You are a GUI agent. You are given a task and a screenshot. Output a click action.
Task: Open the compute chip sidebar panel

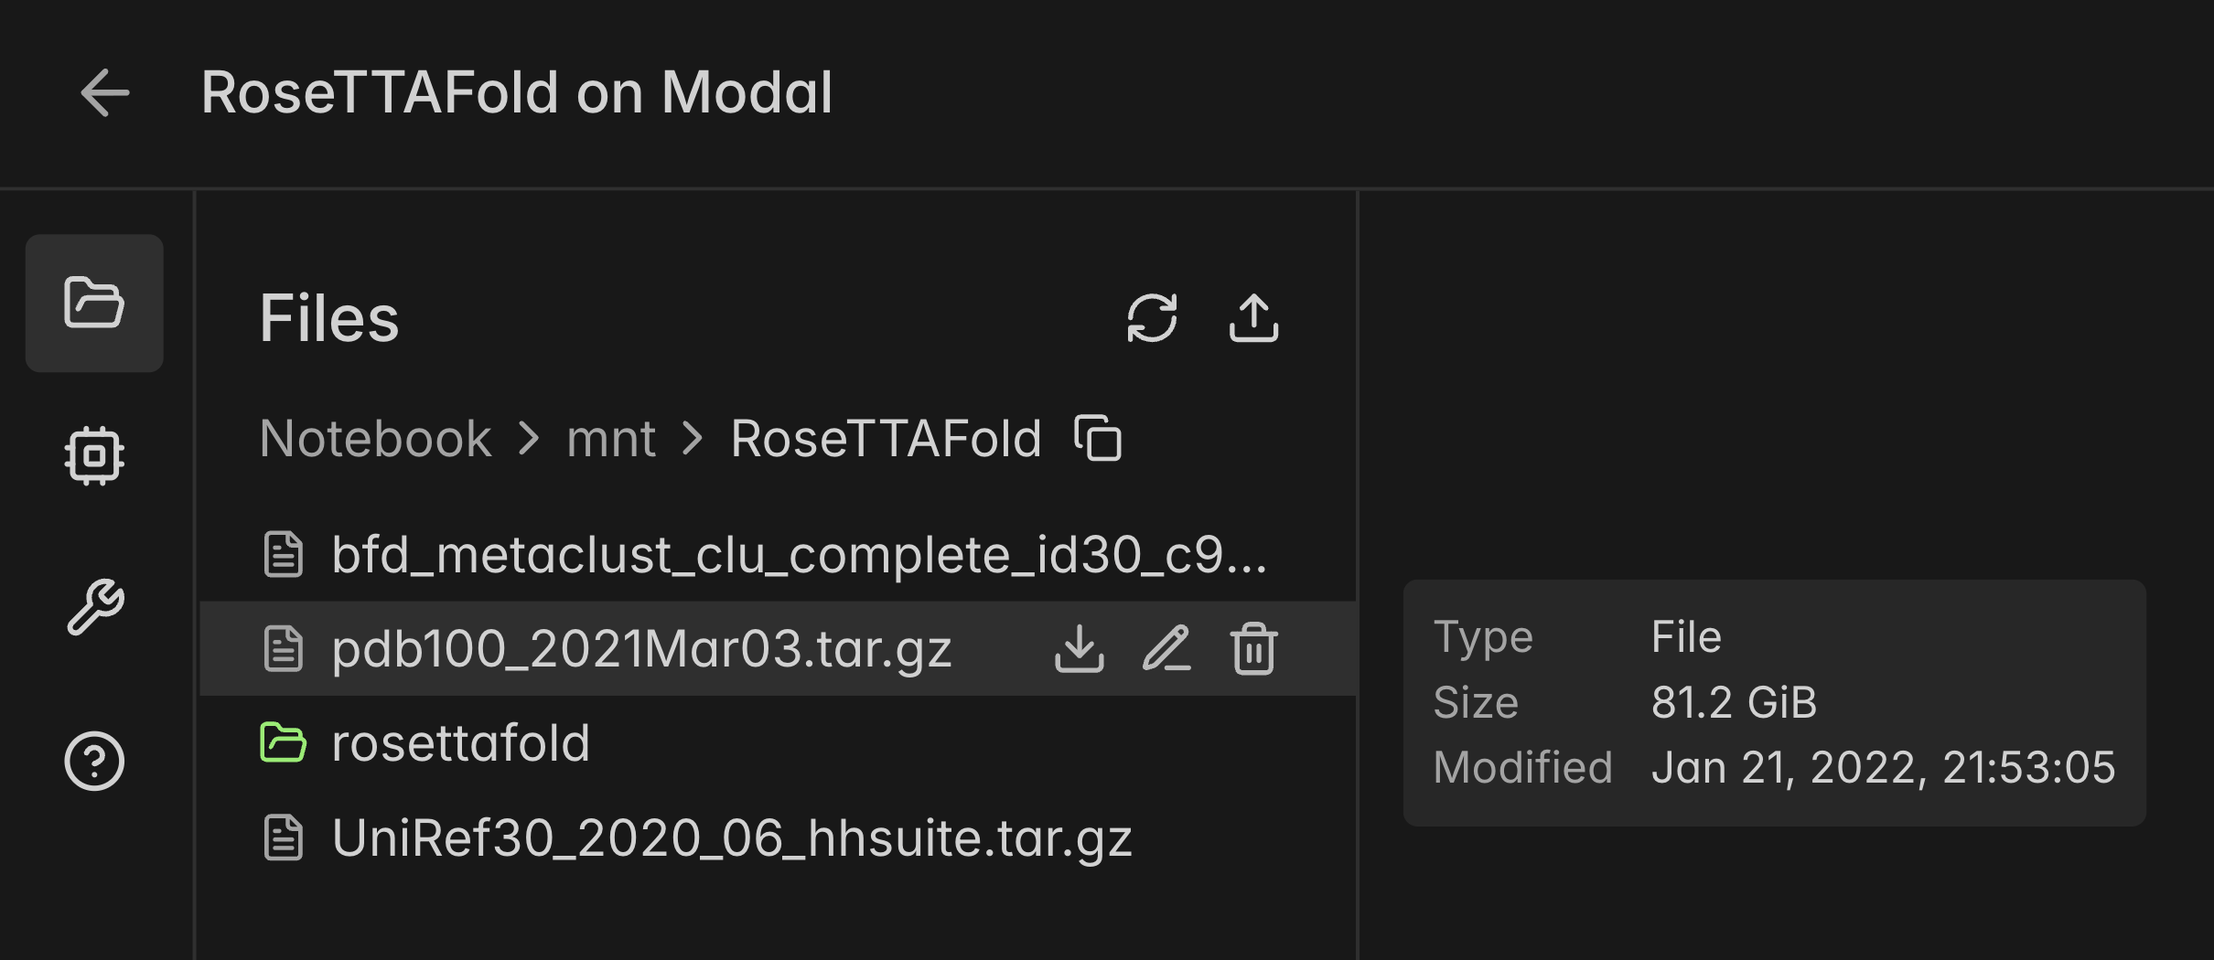click(x=94, y=455)
